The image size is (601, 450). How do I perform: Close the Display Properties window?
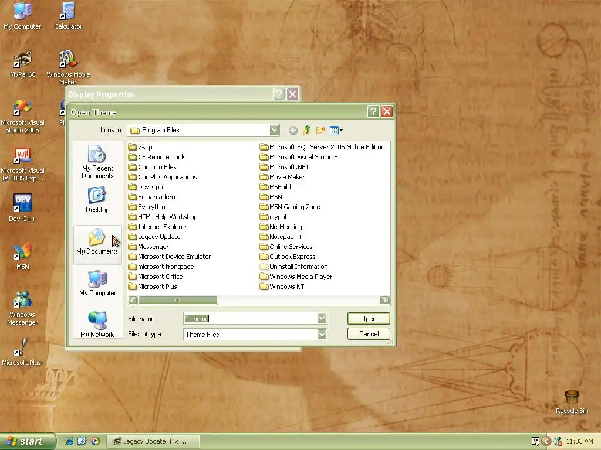[292, 94]
